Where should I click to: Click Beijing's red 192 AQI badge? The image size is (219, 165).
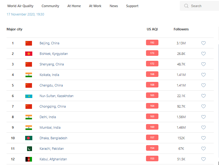coord(152,43)
